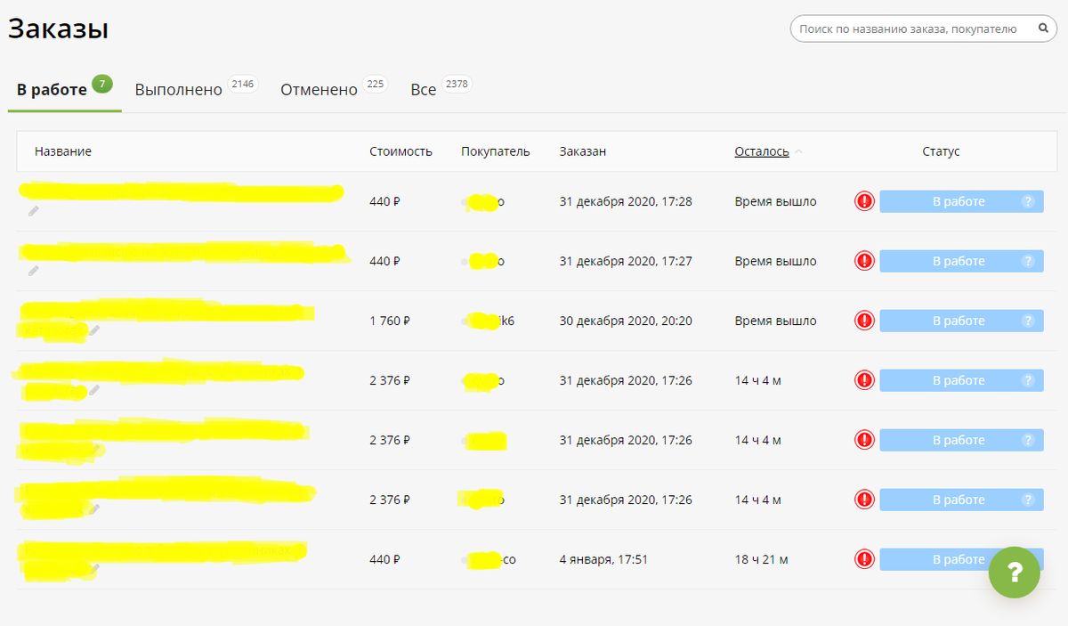Open the Выполнено tab

point(195,89)
